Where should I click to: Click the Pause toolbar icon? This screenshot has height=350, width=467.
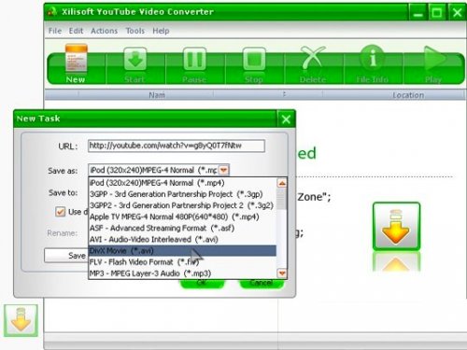194,59
